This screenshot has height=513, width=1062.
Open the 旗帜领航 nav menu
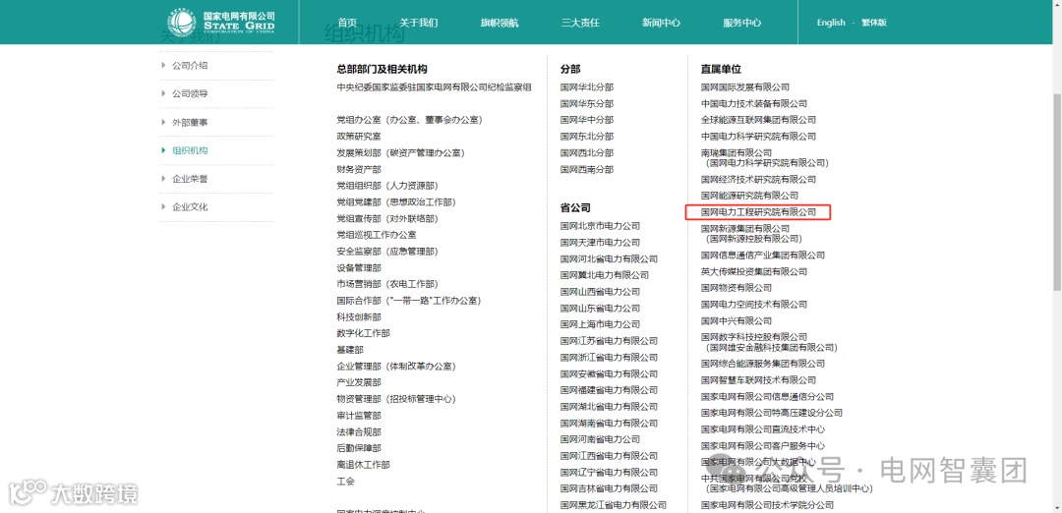[500, 23]
